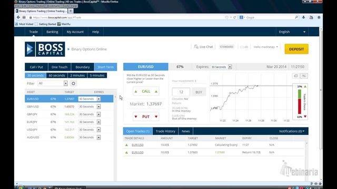This screenshot has width=337, height=189.
Task: Open the Hello user account dropdown
Action: point(265,47)
